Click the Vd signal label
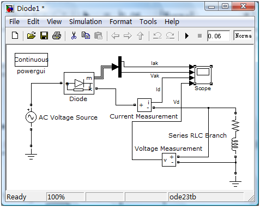Viewport: 260px width, 207px height. (176, 102)
